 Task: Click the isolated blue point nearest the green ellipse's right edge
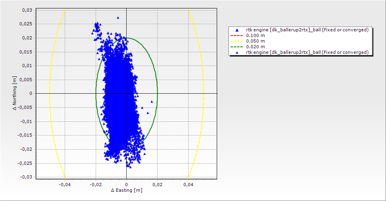pos(152,102)
